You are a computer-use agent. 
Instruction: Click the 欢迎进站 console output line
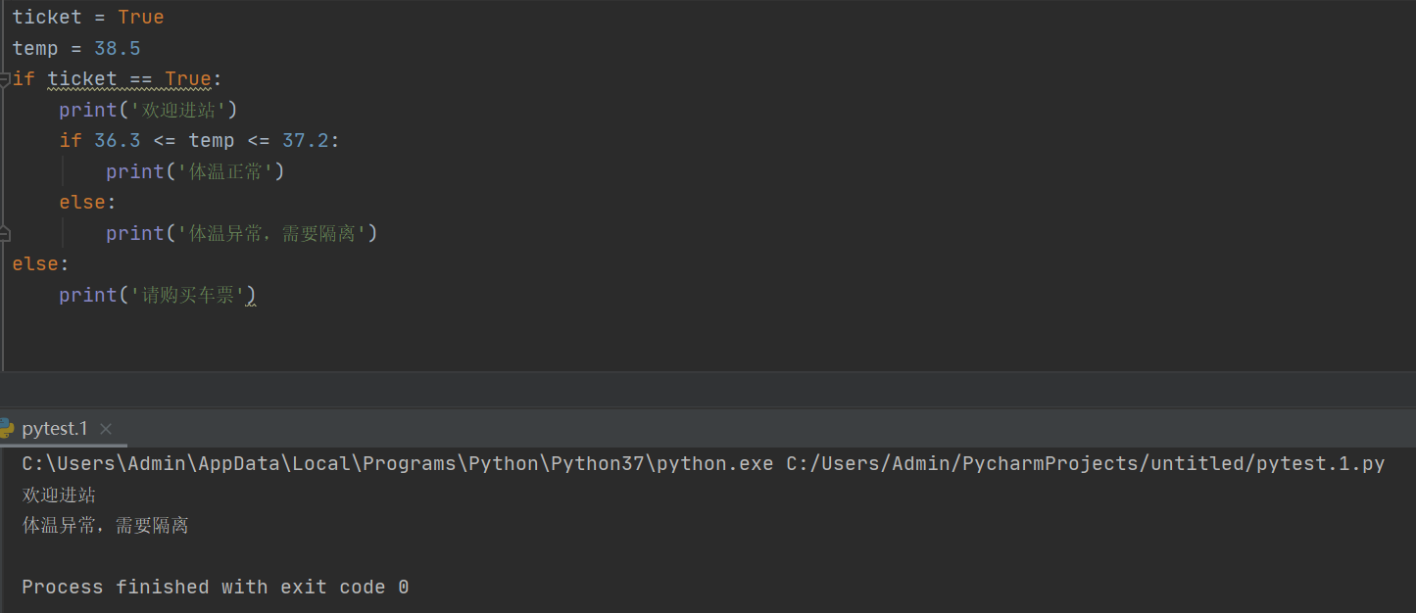(57, 495)
